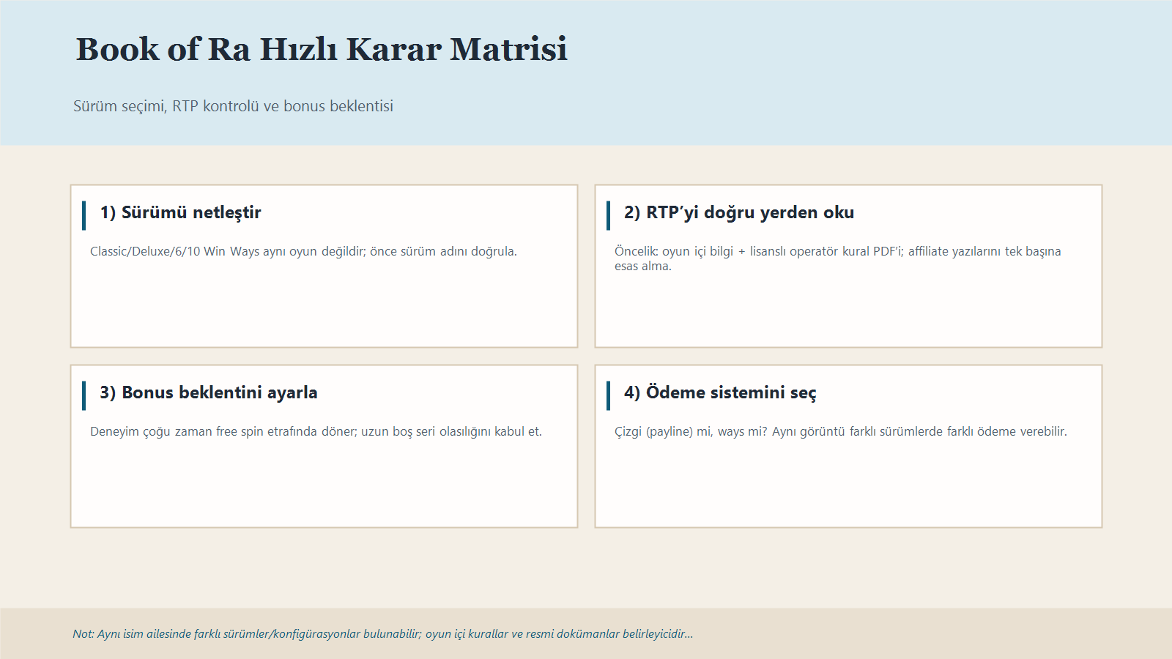Click the note text at the page bottom
The height and width of the screenshot is (659, 1172).
tap(382, 634)
